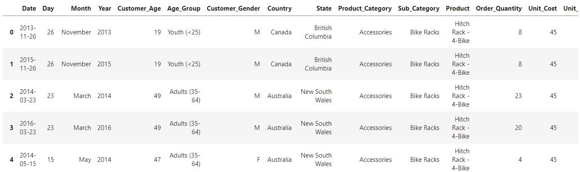Select the Customer_Gender column header
The image size is (580, 172).
tap(233, 8)
